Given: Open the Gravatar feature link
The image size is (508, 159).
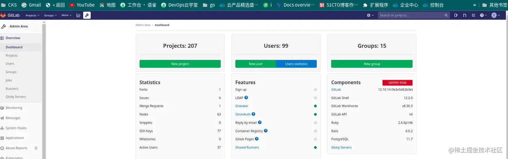Looking at the screenshot, I should pyautogui.click(x=242, y=106).
